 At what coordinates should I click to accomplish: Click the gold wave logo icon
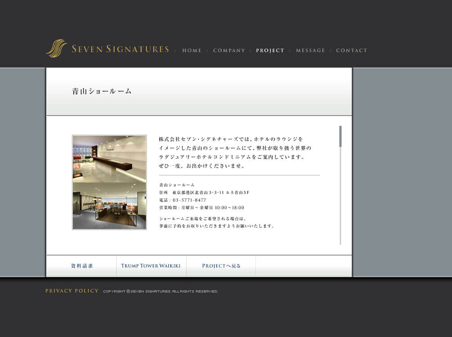[56, 49]
